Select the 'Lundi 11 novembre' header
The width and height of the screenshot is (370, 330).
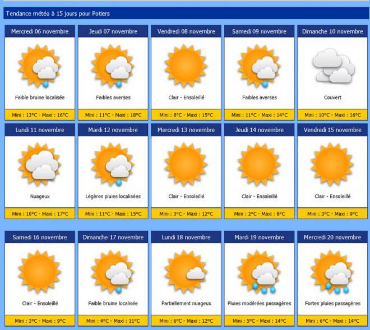coord(40,130)
